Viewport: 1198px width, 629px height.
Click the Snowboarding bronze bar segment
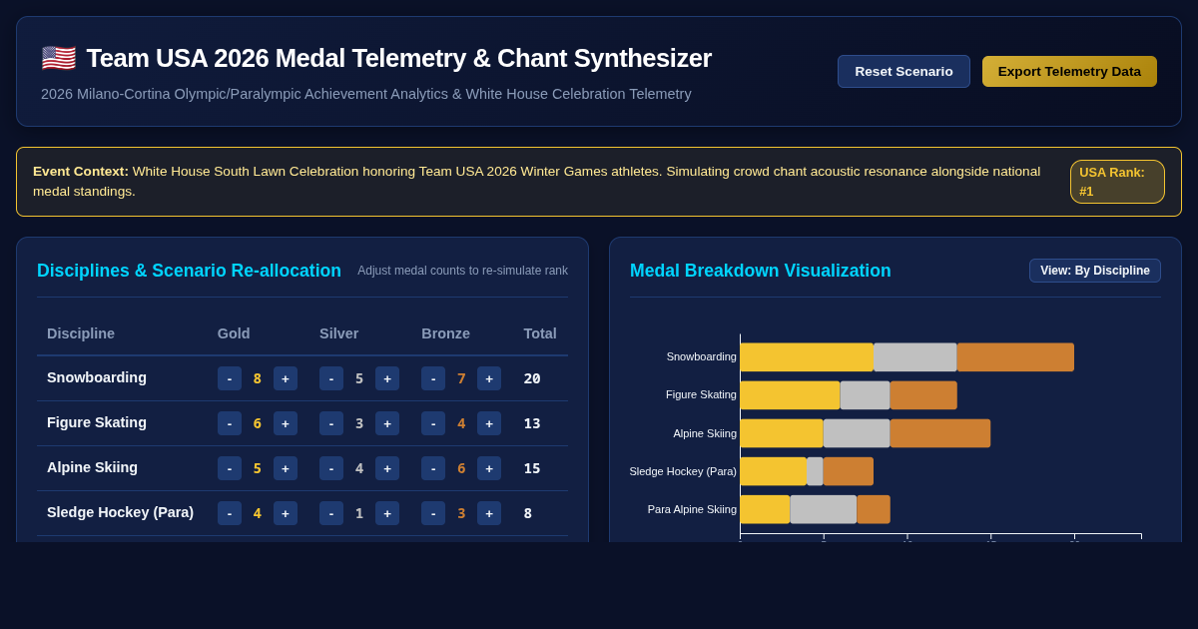(1015, 357)
